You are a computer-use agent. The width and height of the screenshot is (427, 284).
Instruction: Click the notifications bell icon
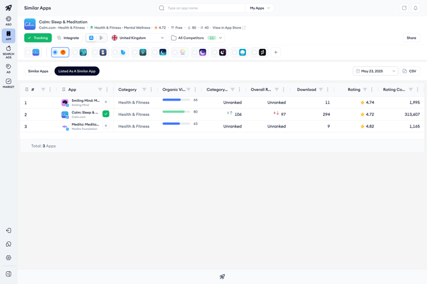click(416, 8)
